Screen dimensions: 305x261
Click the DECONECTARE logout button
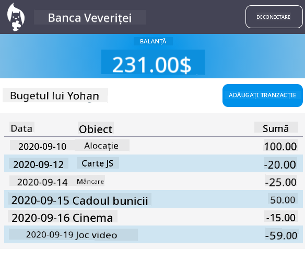[x=274, y=17]
